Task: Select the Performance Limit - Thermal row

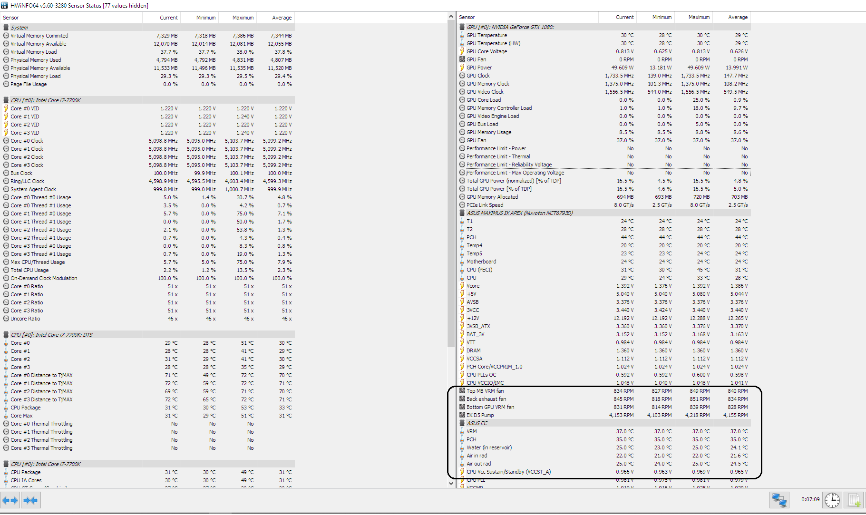Action: (603, 156)
